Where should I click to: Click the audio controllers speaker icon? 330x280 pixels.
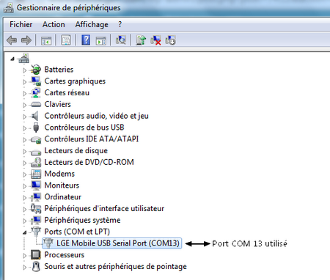click(x=35, y=116)
